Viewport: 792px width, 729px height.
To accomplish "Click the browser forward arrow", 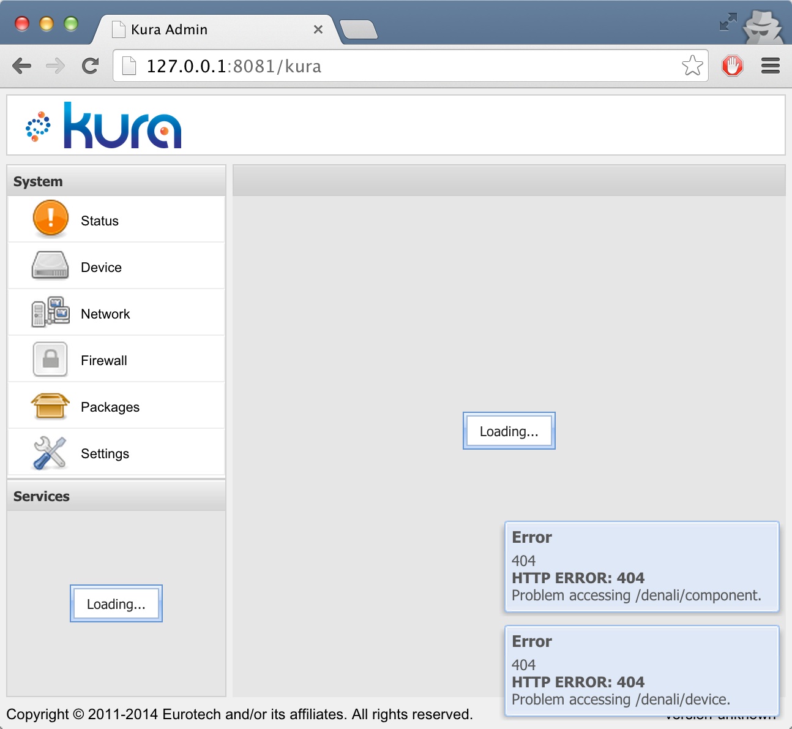I will (56, 66).
